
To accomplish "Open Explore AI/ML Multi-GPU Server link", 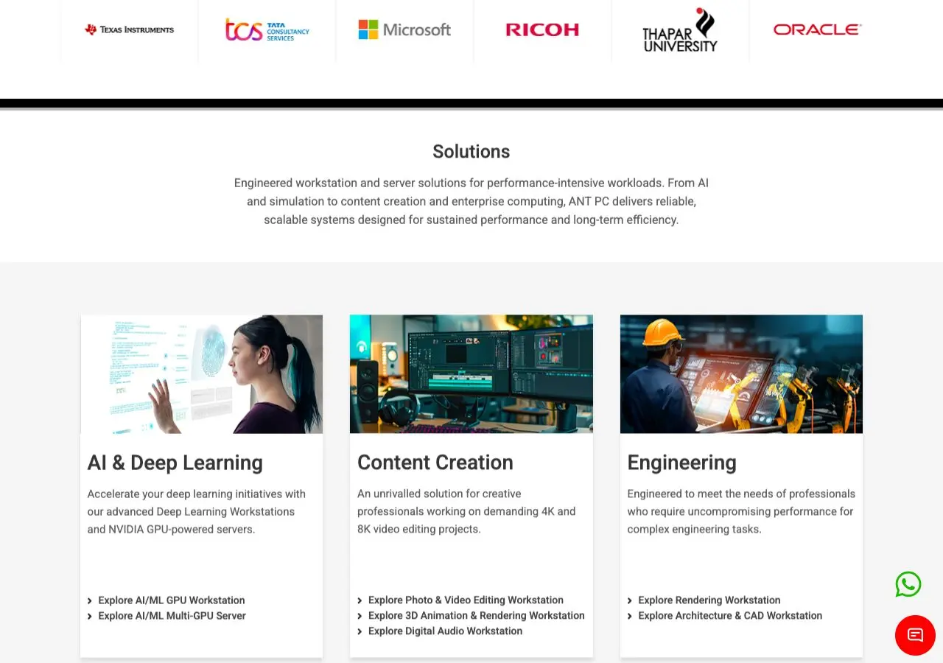I will pyautogui.click(x=172, y=616).
